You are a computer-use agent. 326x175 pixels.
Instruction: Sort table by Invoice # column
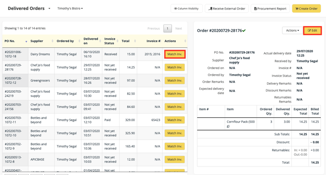coord(149,41)
